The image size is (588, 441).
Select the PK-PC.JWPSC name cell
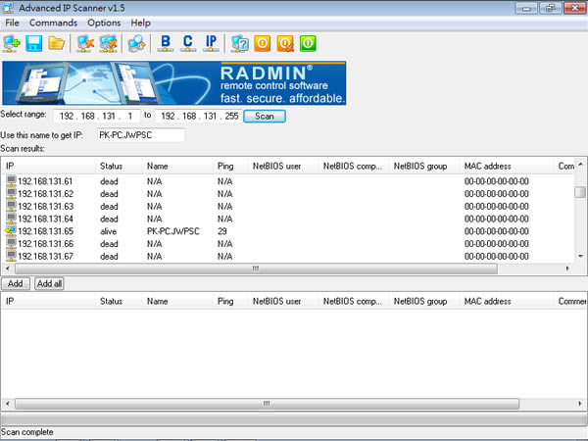(172, 231)
